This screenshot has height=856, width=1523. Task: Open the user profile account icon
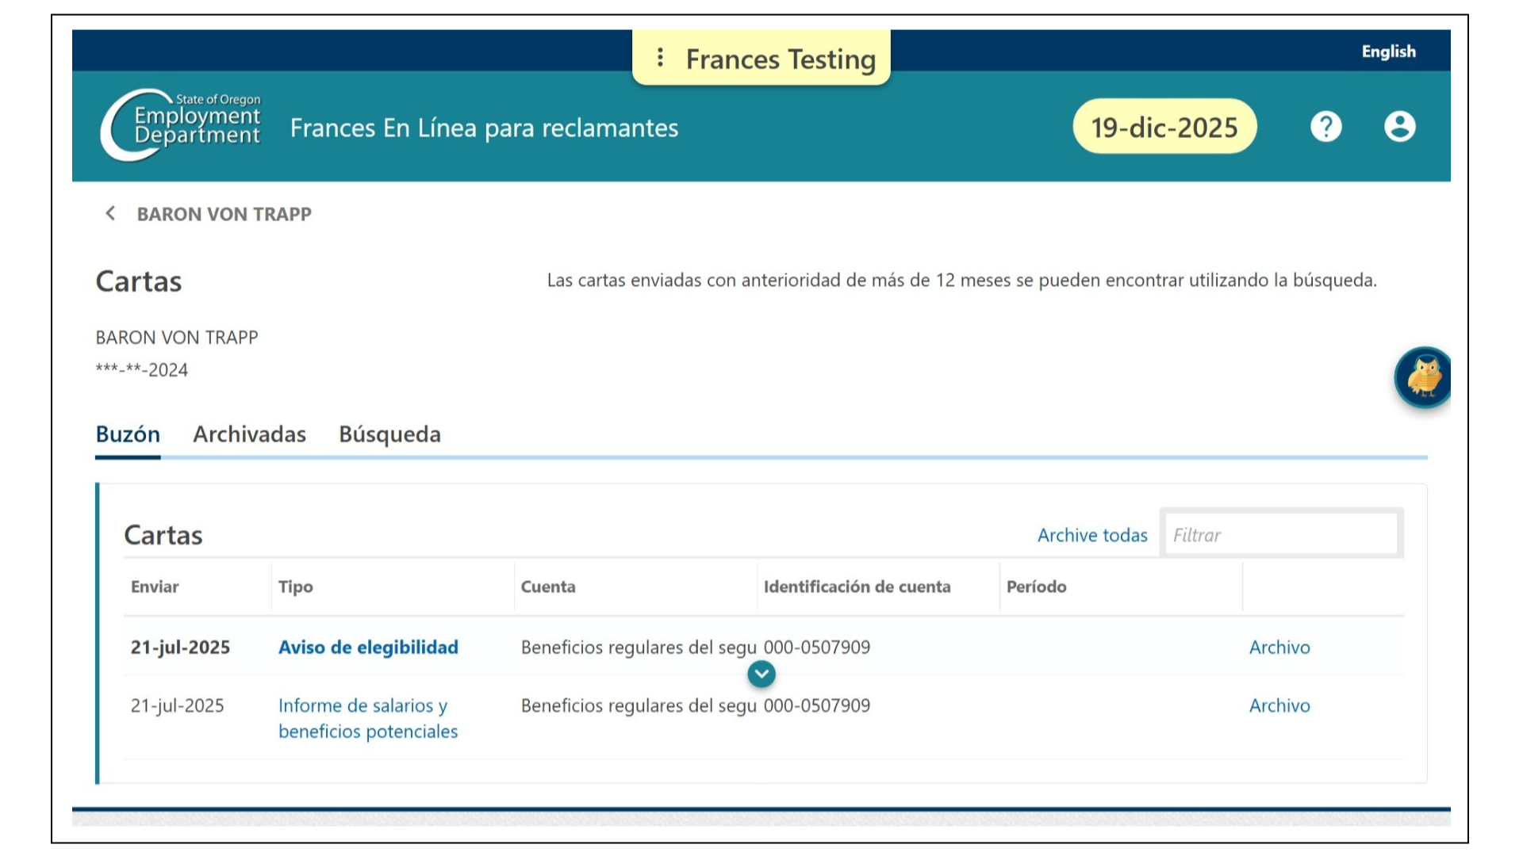1399,127
